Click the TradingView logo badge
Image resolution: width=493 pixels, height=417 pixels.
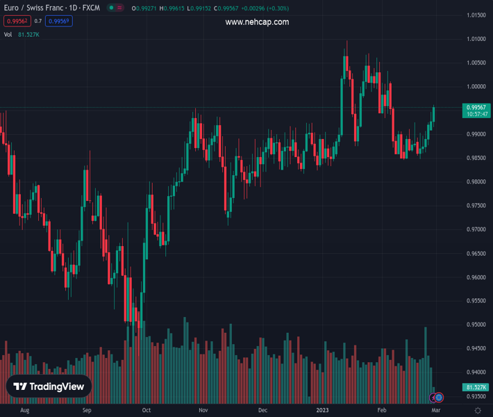pyautogui.click(x=49, y=386)
